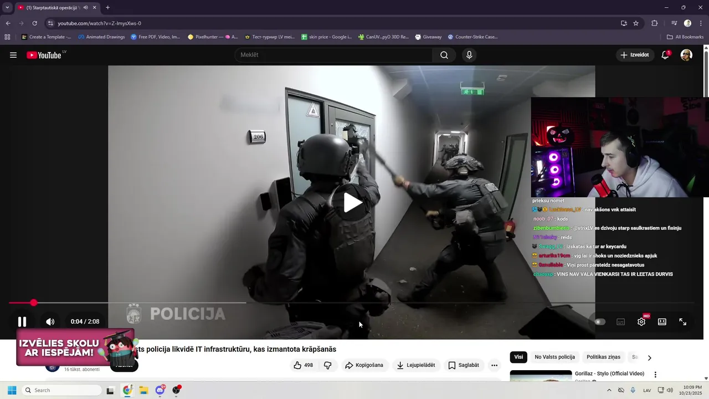Open the tab search dropdown
Viewport: 709px width, 399px height.
coord(7,8)
